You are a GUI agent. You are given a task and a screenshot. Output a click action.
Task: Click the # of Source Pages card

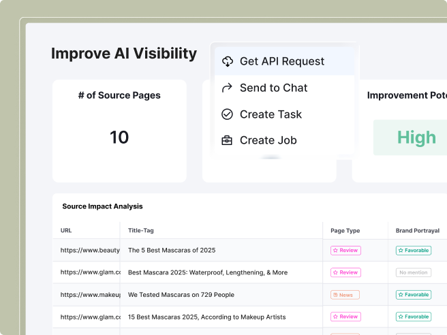[119, 131]
